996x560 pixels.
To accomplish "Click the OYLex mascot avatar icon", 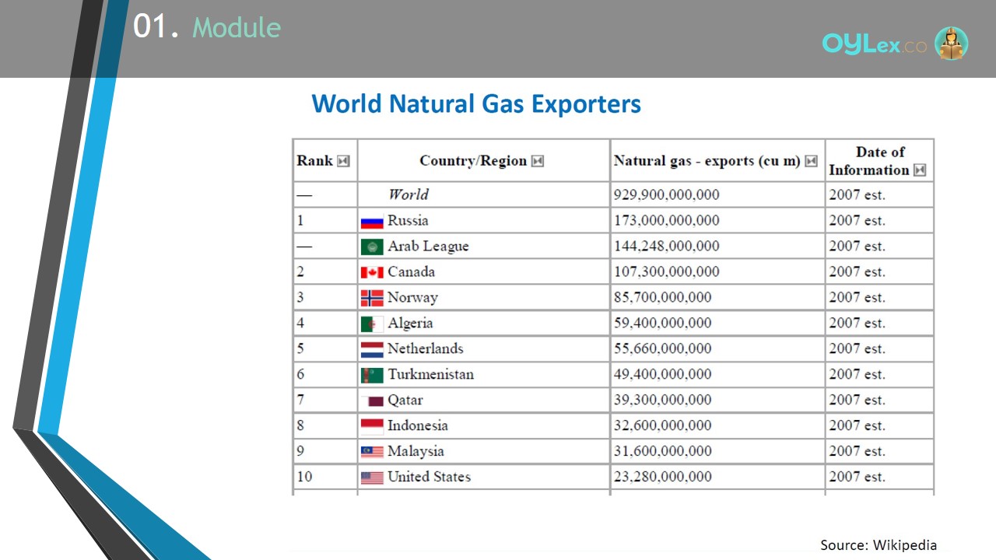I will pos(951,43).
